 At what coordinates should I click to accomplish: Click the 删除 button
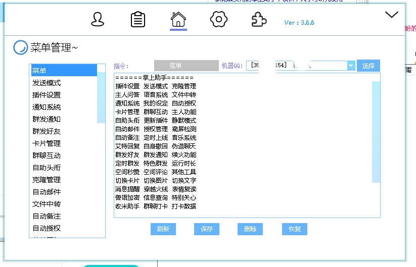point(250,229)
